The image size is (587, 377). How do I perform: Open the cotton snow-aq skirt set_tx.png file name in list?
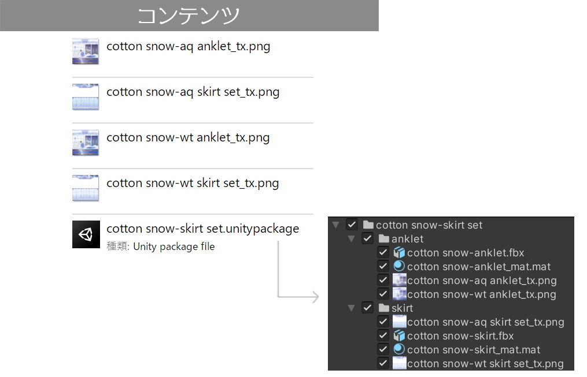click(x=193, y=92)
